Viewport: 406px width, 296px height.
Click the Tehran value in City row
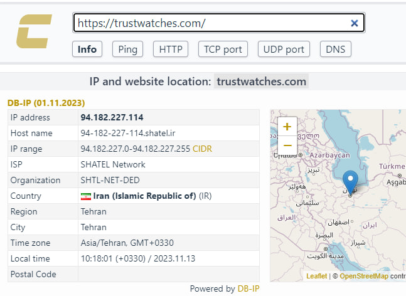click(93, 228)
